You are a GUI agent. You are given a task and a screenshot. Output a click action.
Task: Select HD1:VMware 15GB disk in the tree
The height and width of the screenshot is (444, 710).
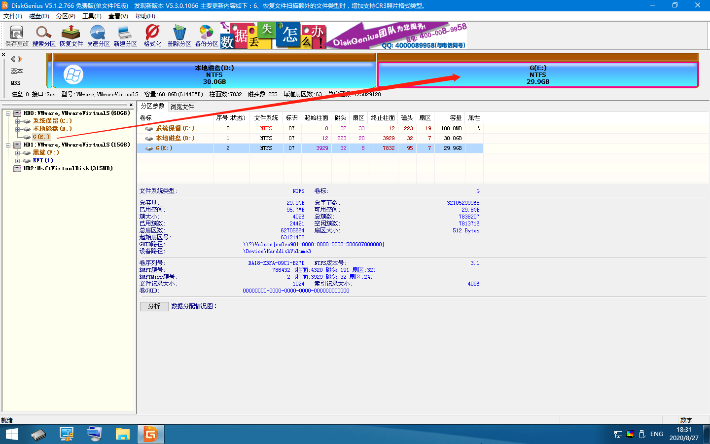76,145
